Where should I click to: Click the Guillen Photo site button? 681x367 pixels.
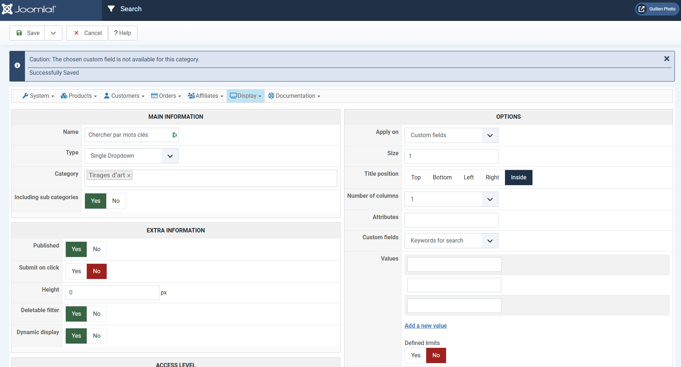pos(657,9)
